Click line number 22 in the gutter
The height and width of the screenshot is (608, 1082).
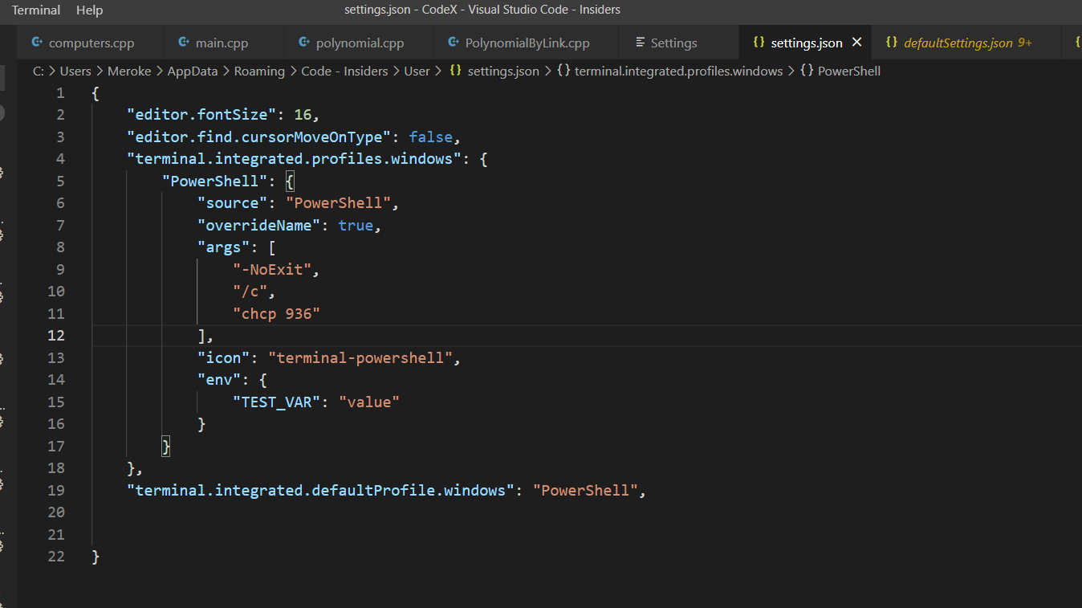pos(56,557)
